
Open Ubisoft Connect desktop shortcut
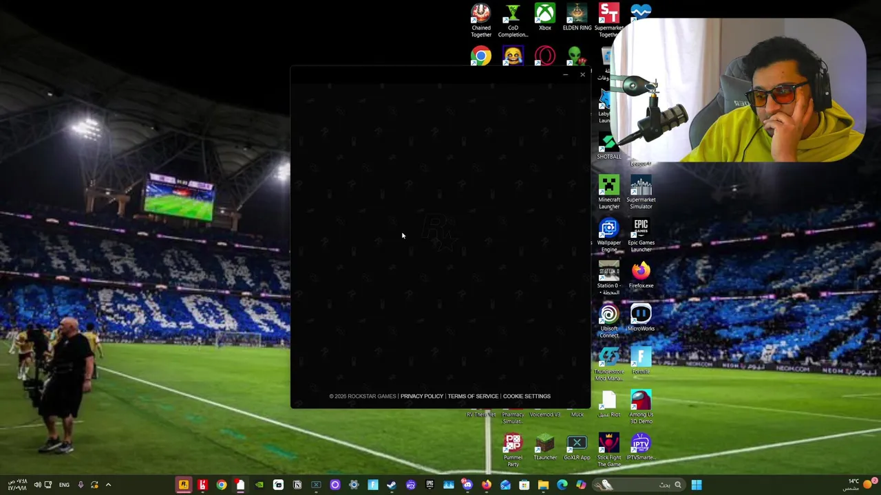609,321
